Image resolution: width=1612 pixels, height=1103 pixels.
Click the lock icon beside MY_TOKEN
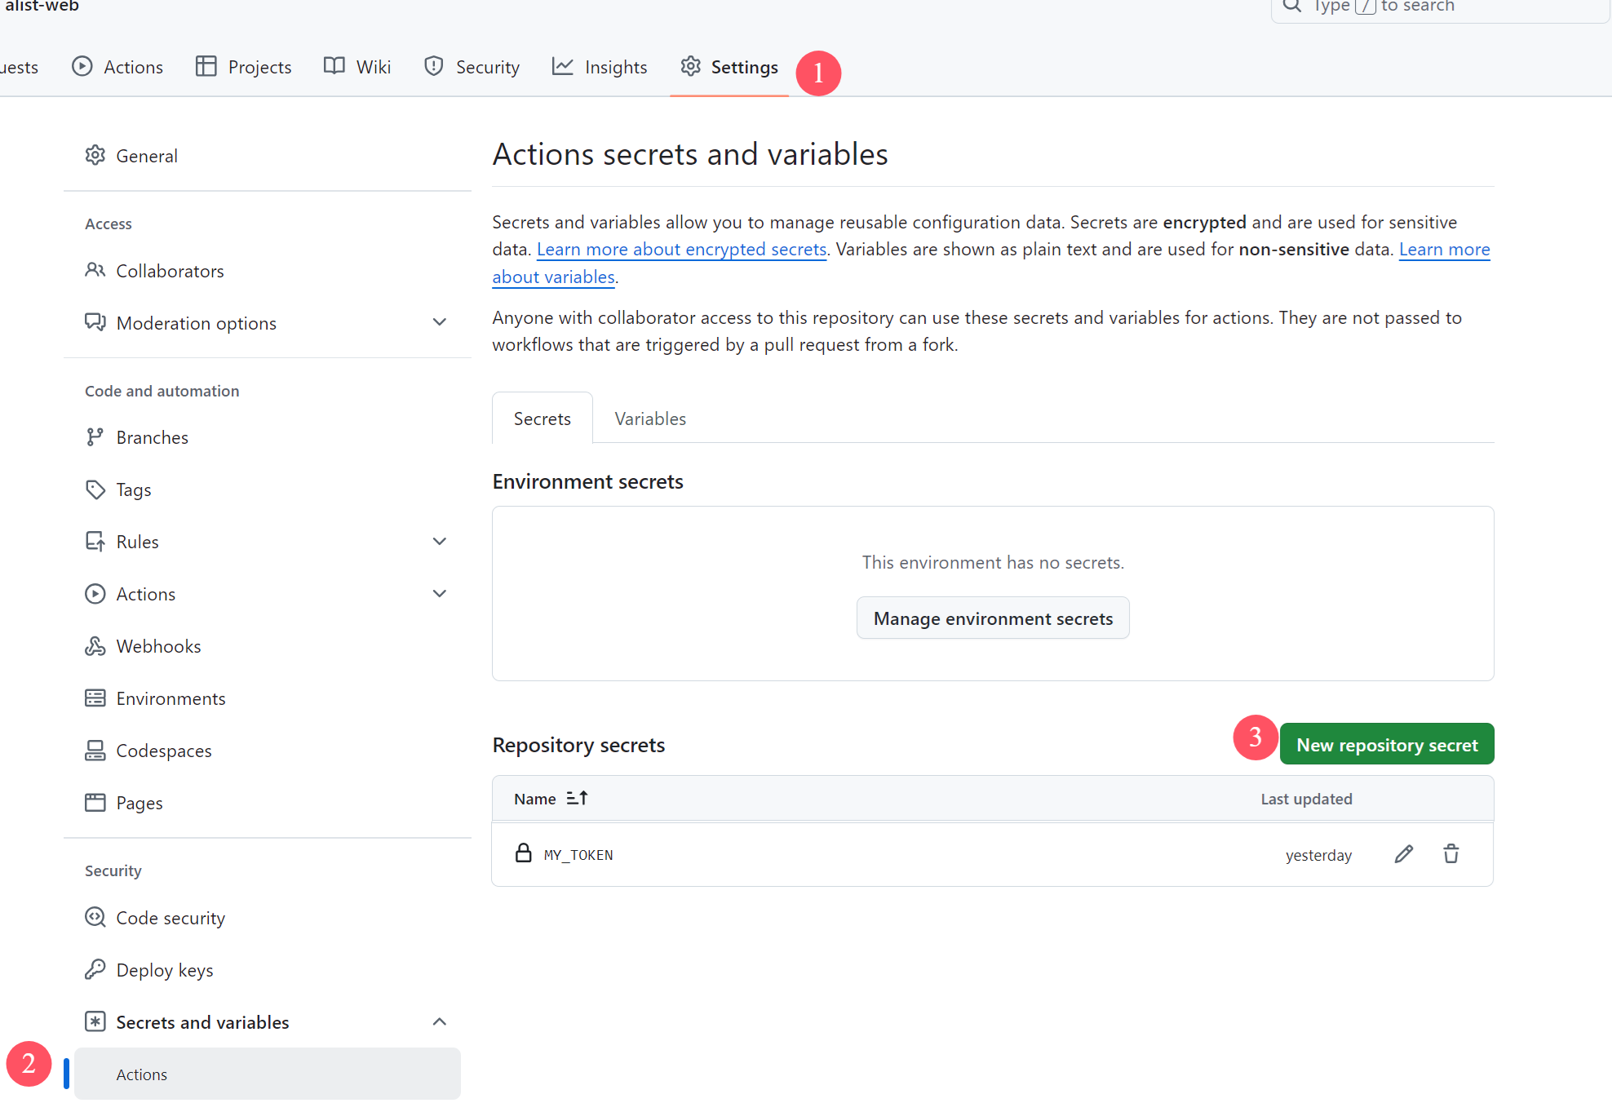(524, 853)
